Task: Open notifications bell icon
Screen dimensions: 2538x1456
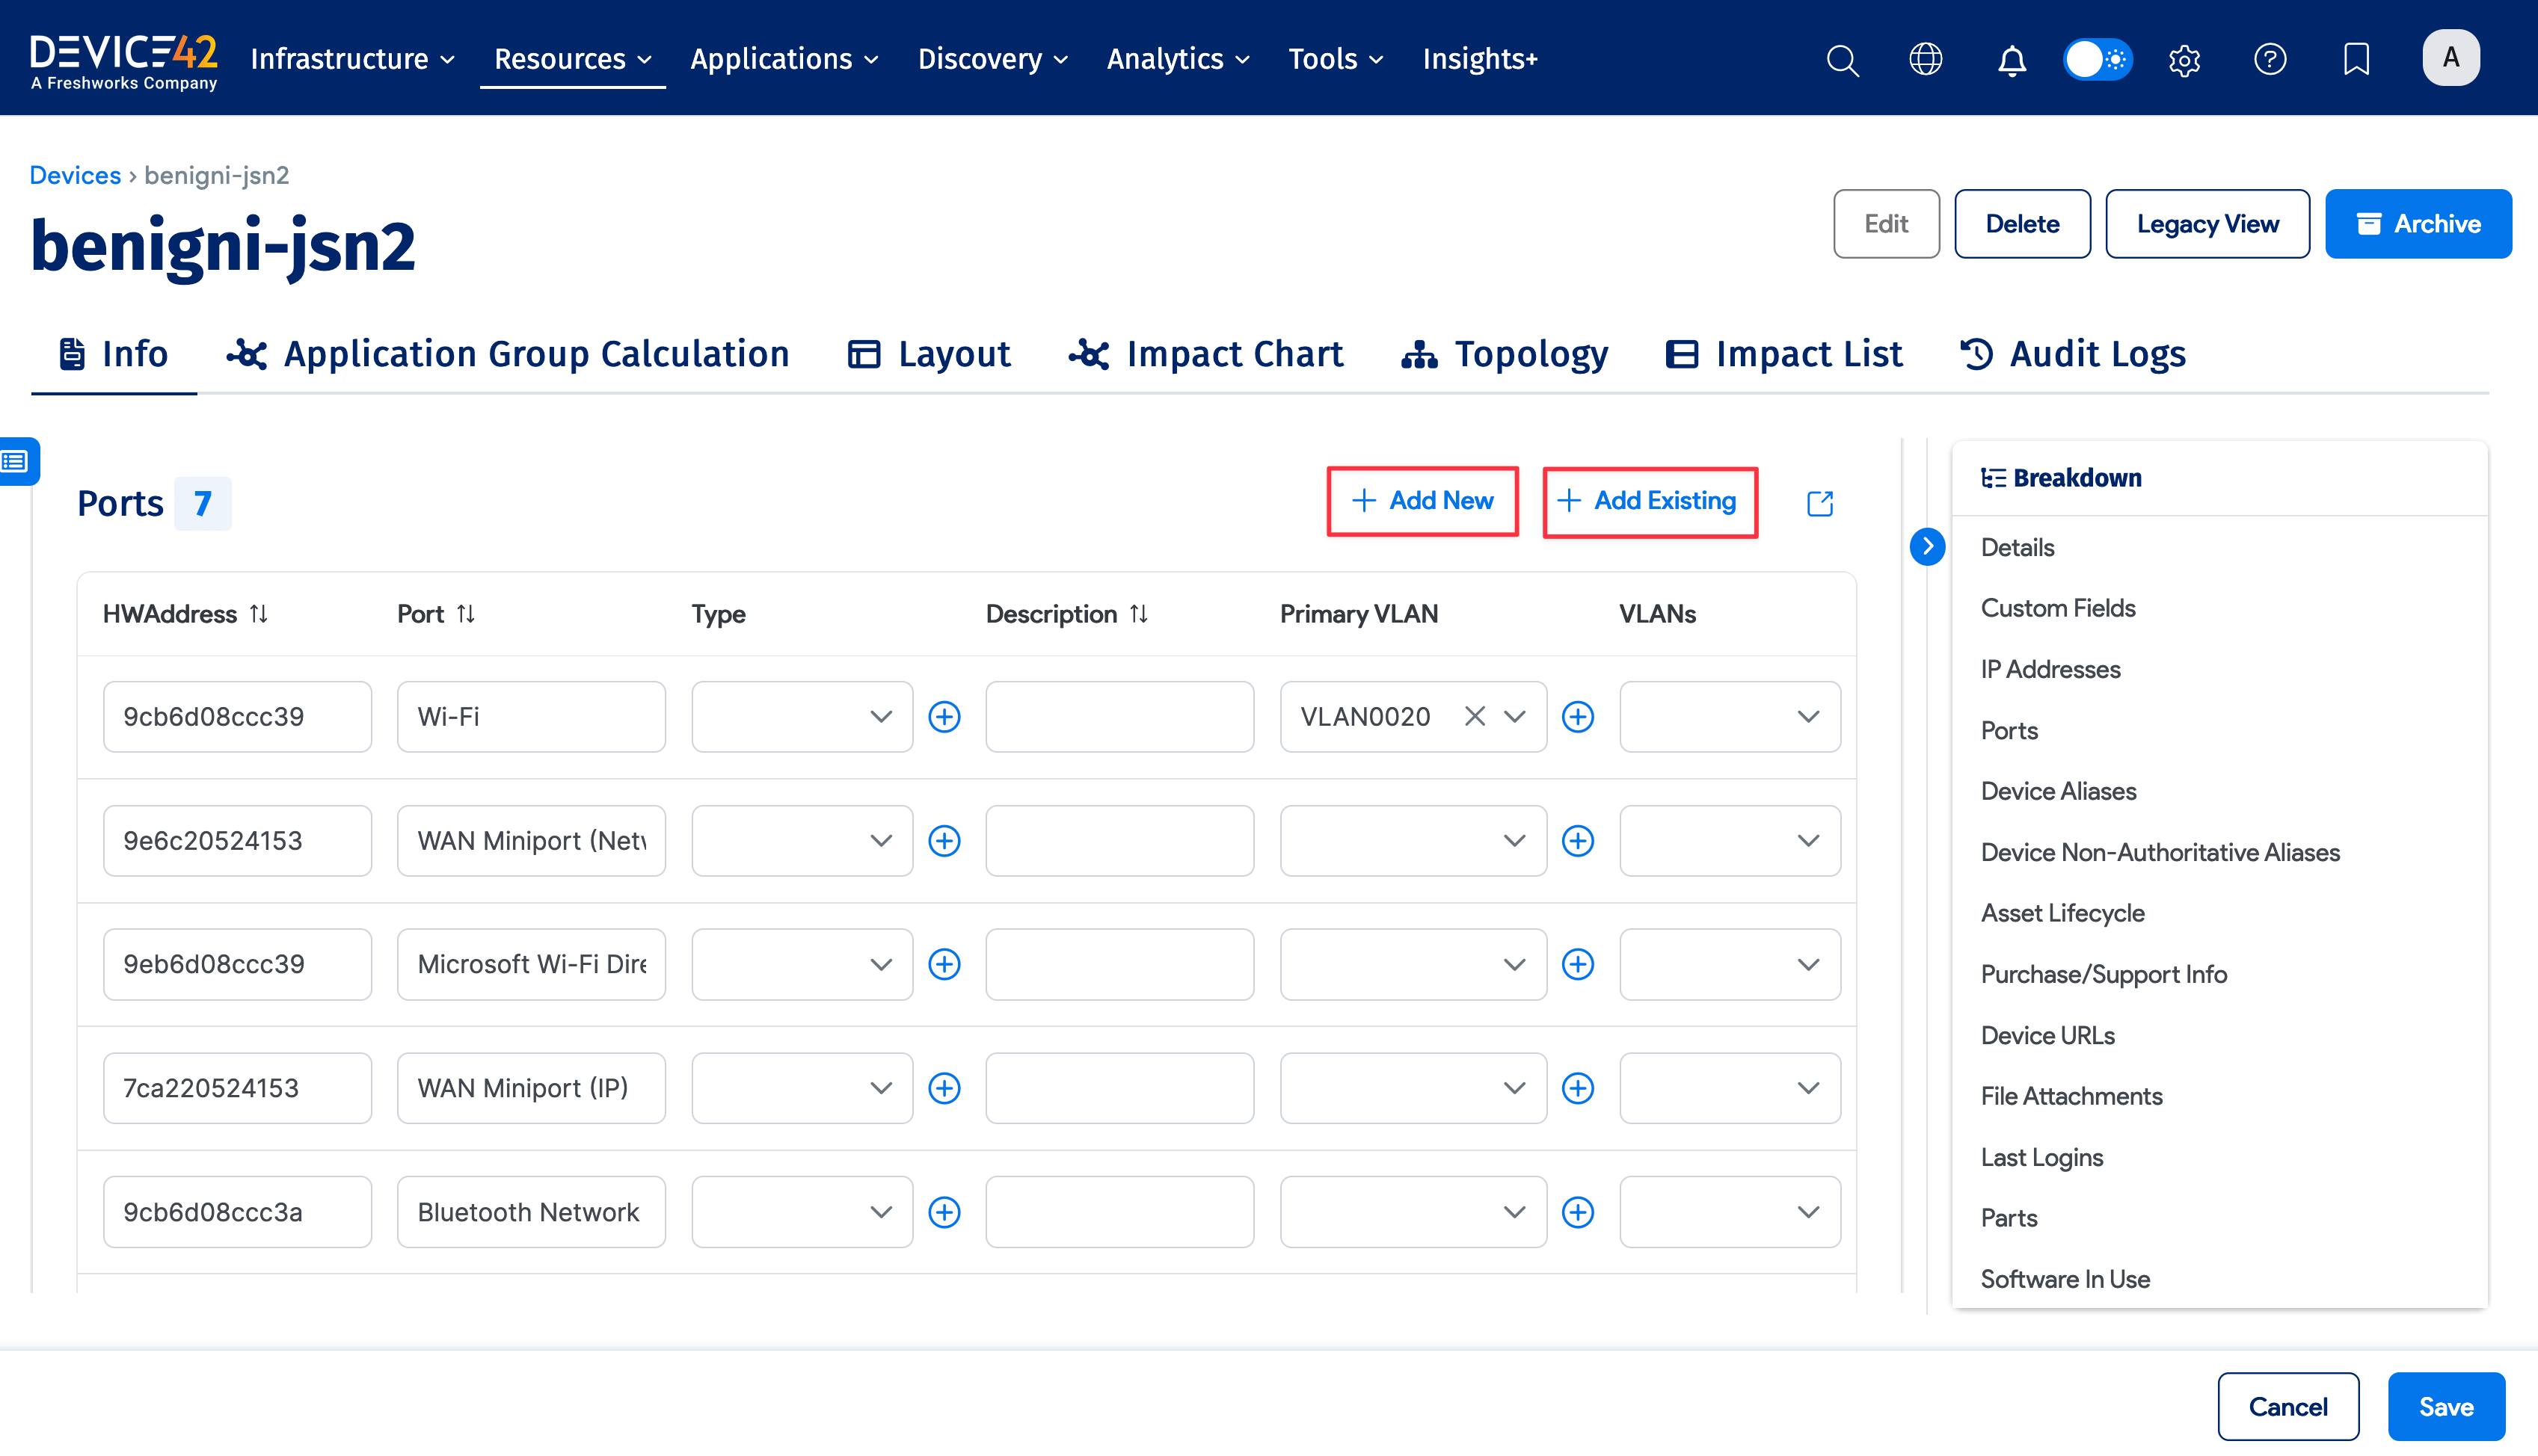Action: (x=2012, y=59)
